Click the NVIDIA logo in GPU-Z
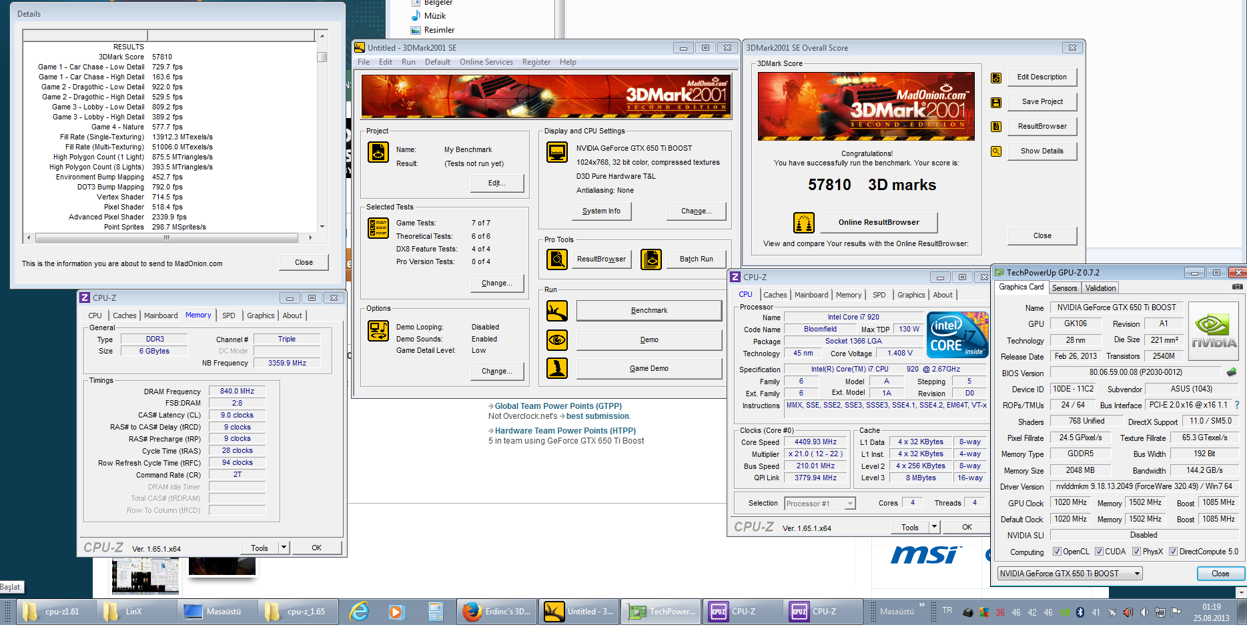 click(x=1214, y=331)
